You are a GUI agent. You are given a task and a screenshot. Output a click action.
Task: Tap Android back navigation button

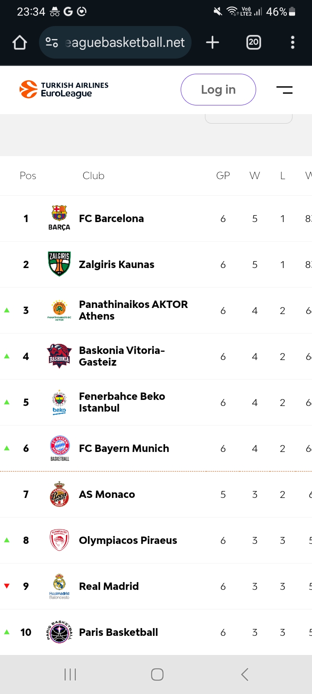(x=245, y=674)
